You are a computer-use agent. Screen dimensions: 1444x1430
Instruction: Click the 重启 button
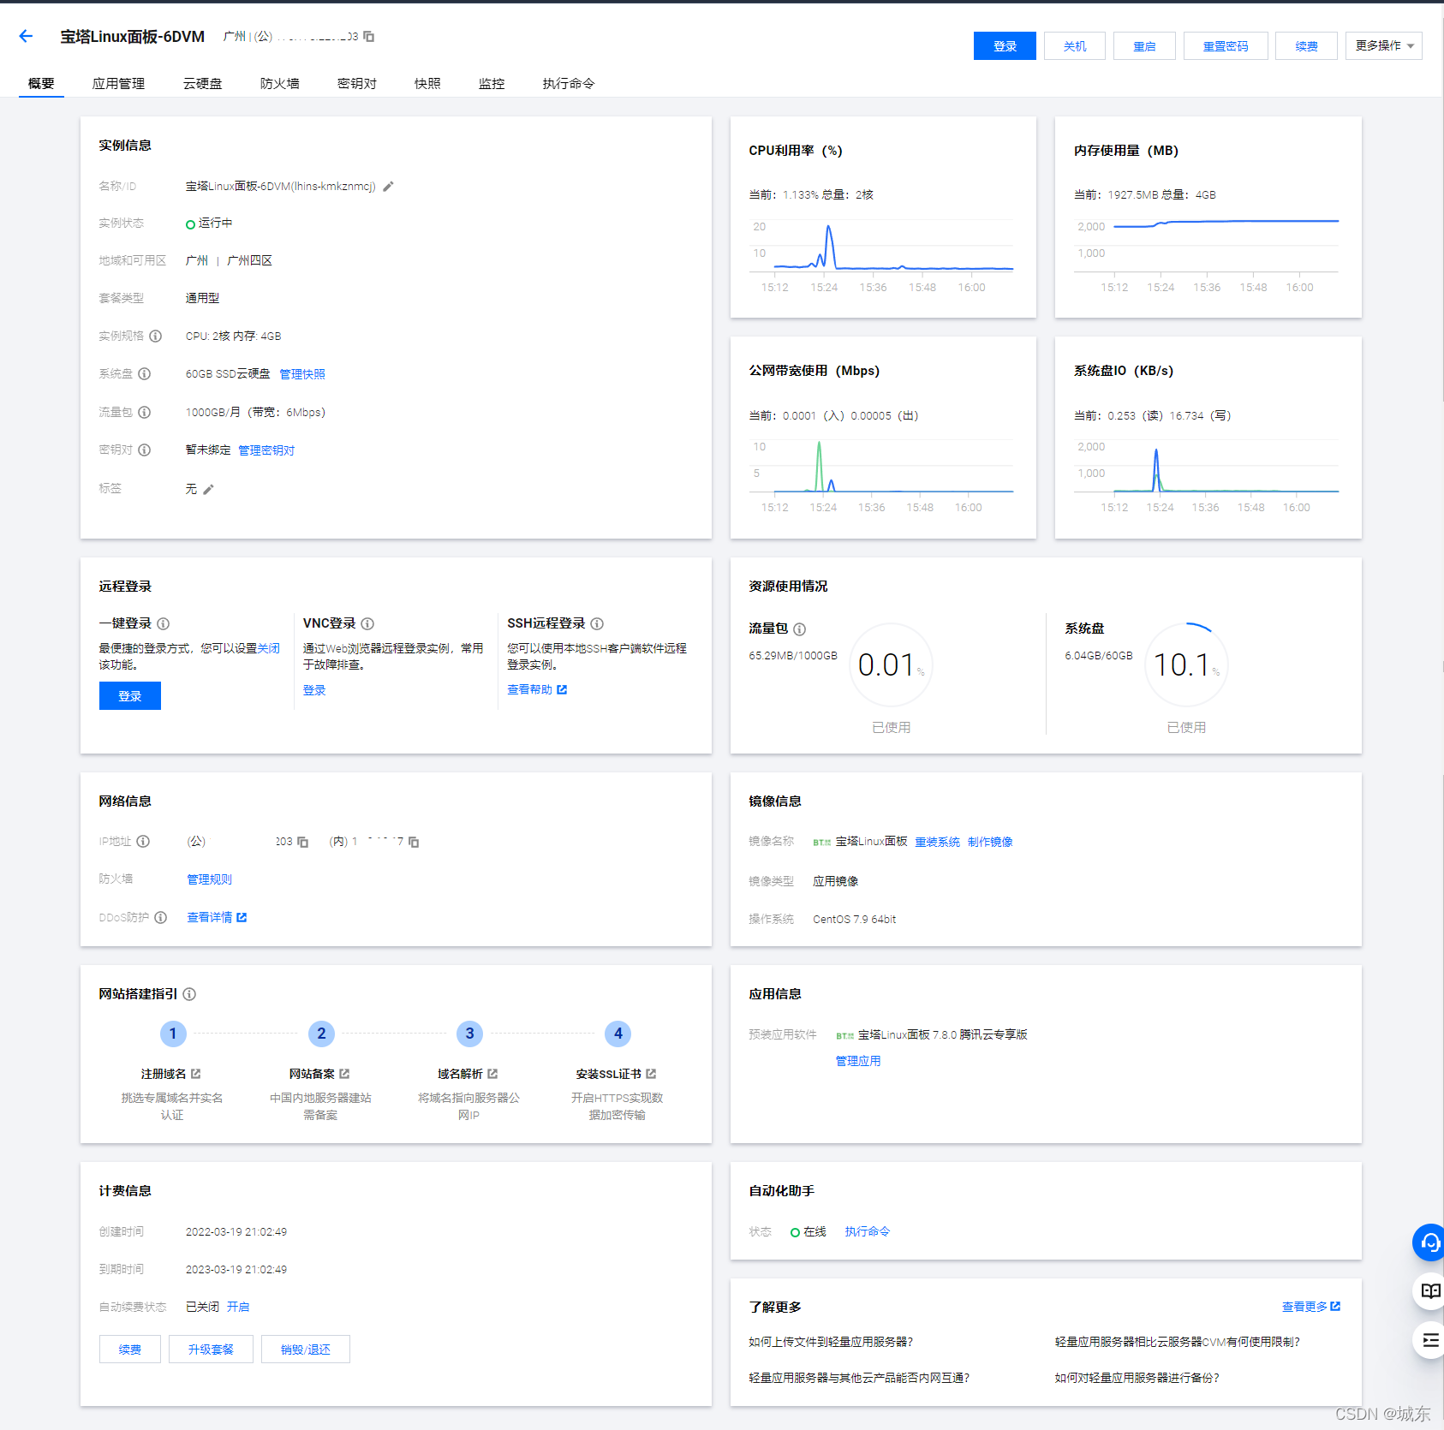pos(1144,45)
